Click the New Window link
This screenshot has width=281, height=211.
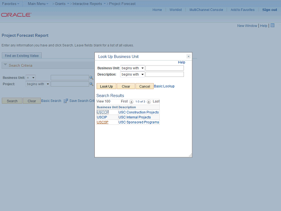[x=247, y=25]
